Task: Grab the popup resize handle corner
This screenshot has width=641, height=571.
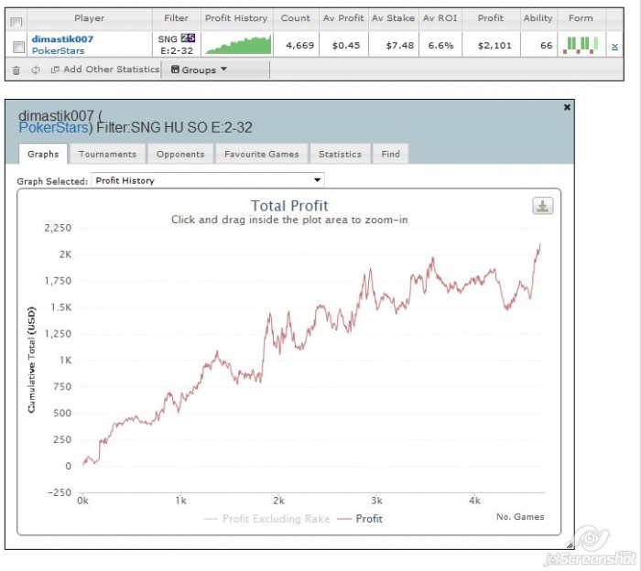Action: [x=570, y=545]
